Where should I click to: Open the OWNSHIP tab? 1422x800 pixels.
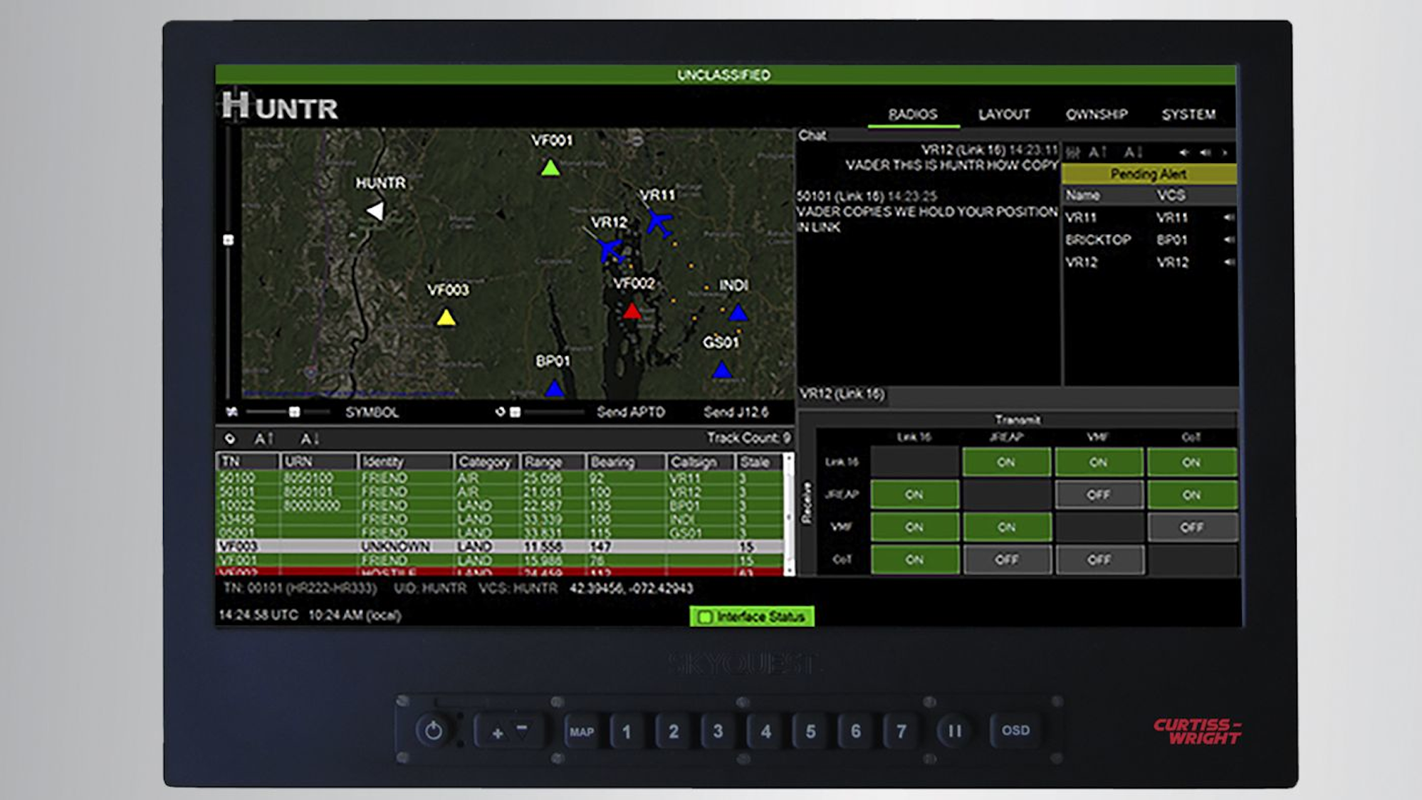(1097, 114)
